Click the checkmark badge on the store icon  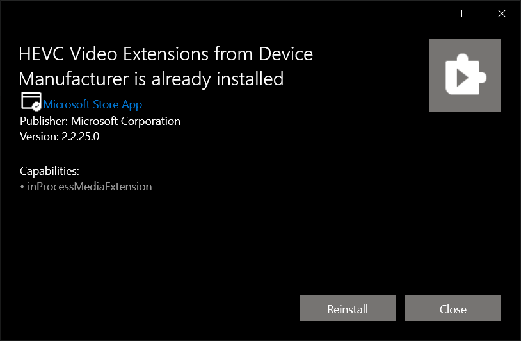[37, 106]
